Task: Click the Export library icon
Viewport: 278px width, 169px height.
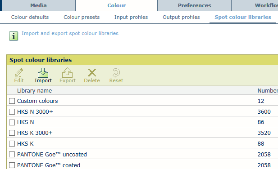Action: [x=68, y=73]
